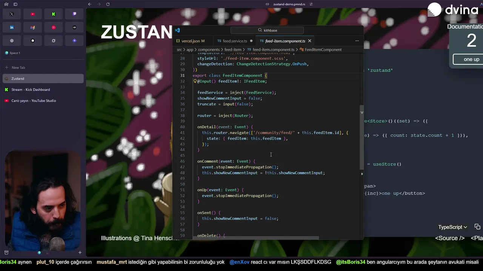Click the app breadcrumb segment

pos(190,50)
